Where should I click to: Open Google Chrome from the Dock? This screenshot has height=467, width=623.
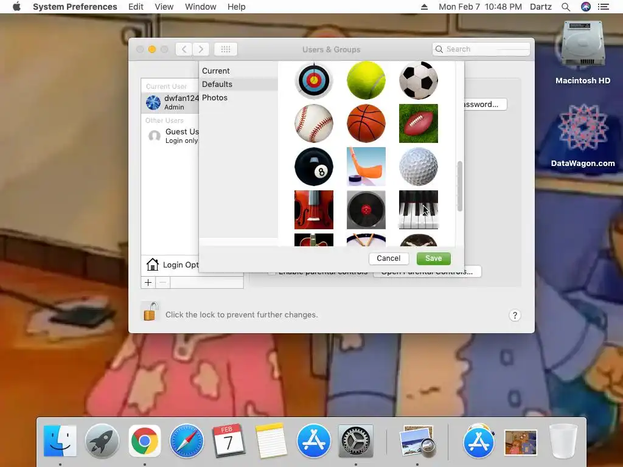(x=145, y=441)
